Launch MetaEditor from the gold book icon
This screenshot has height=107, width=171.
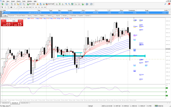[37, 4]
